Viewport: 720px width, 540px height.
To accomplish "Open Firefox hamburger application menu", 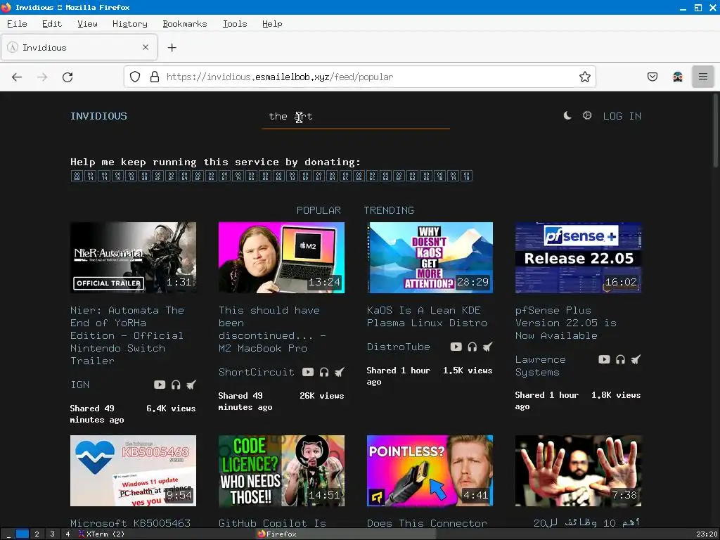I will tap(702, 77).
